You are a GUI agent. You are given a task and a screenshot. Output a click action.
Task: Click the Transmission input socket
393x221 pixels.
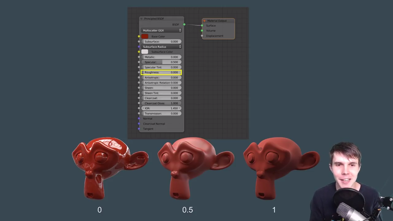(139, 113)
